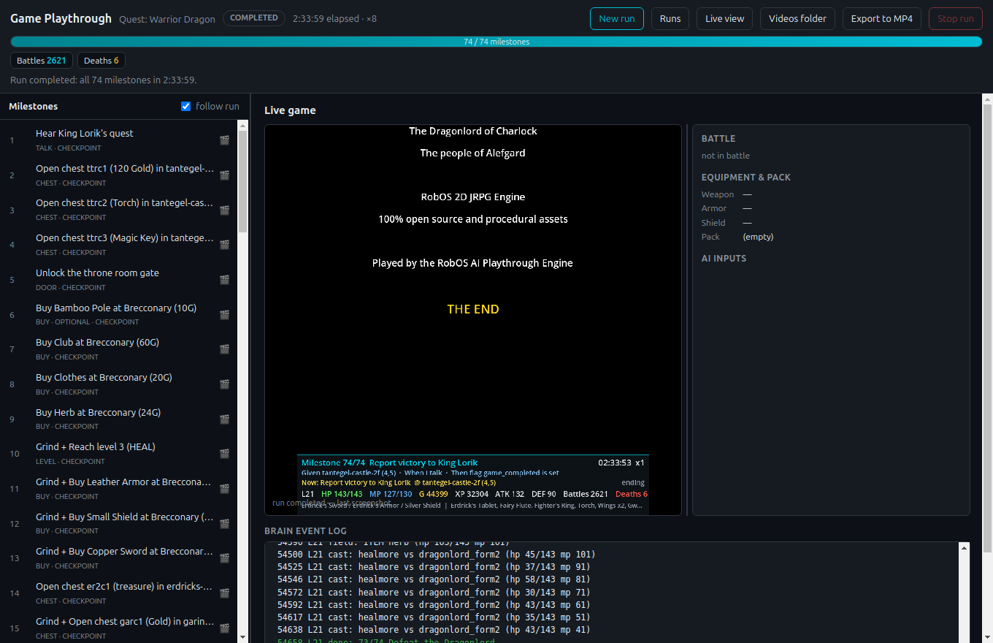Select the Deaths 6 badge
The image size is (993, 643).
(101, 61)
